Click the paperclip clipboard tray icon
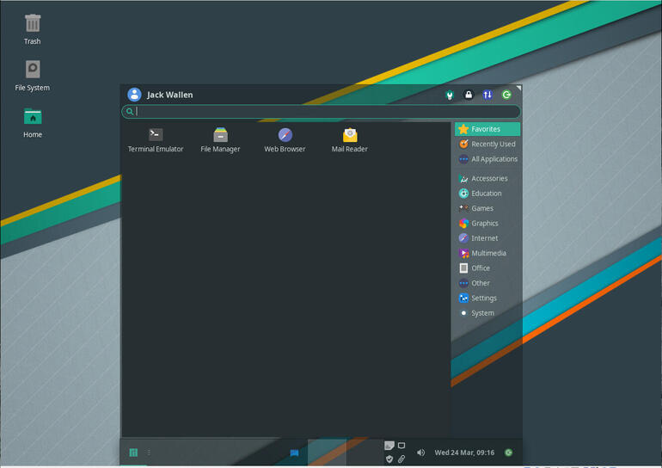Screen dimensions: 662x468 point(401,459)
